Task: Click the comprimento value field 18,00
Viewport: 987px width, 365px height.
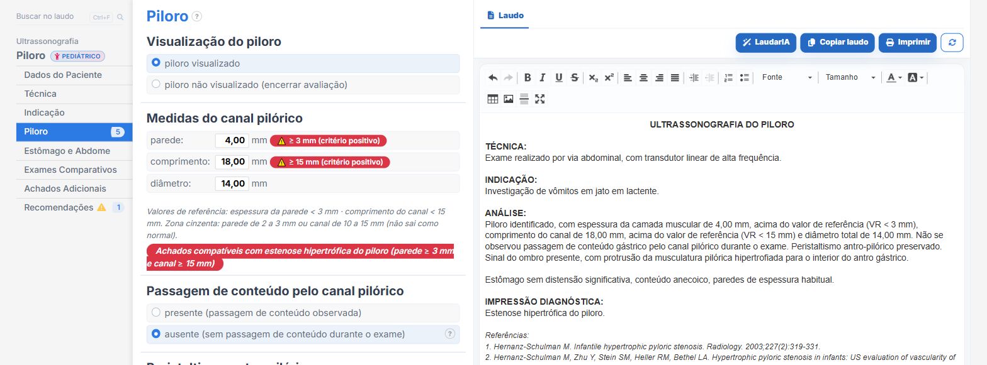Action: 232,161
